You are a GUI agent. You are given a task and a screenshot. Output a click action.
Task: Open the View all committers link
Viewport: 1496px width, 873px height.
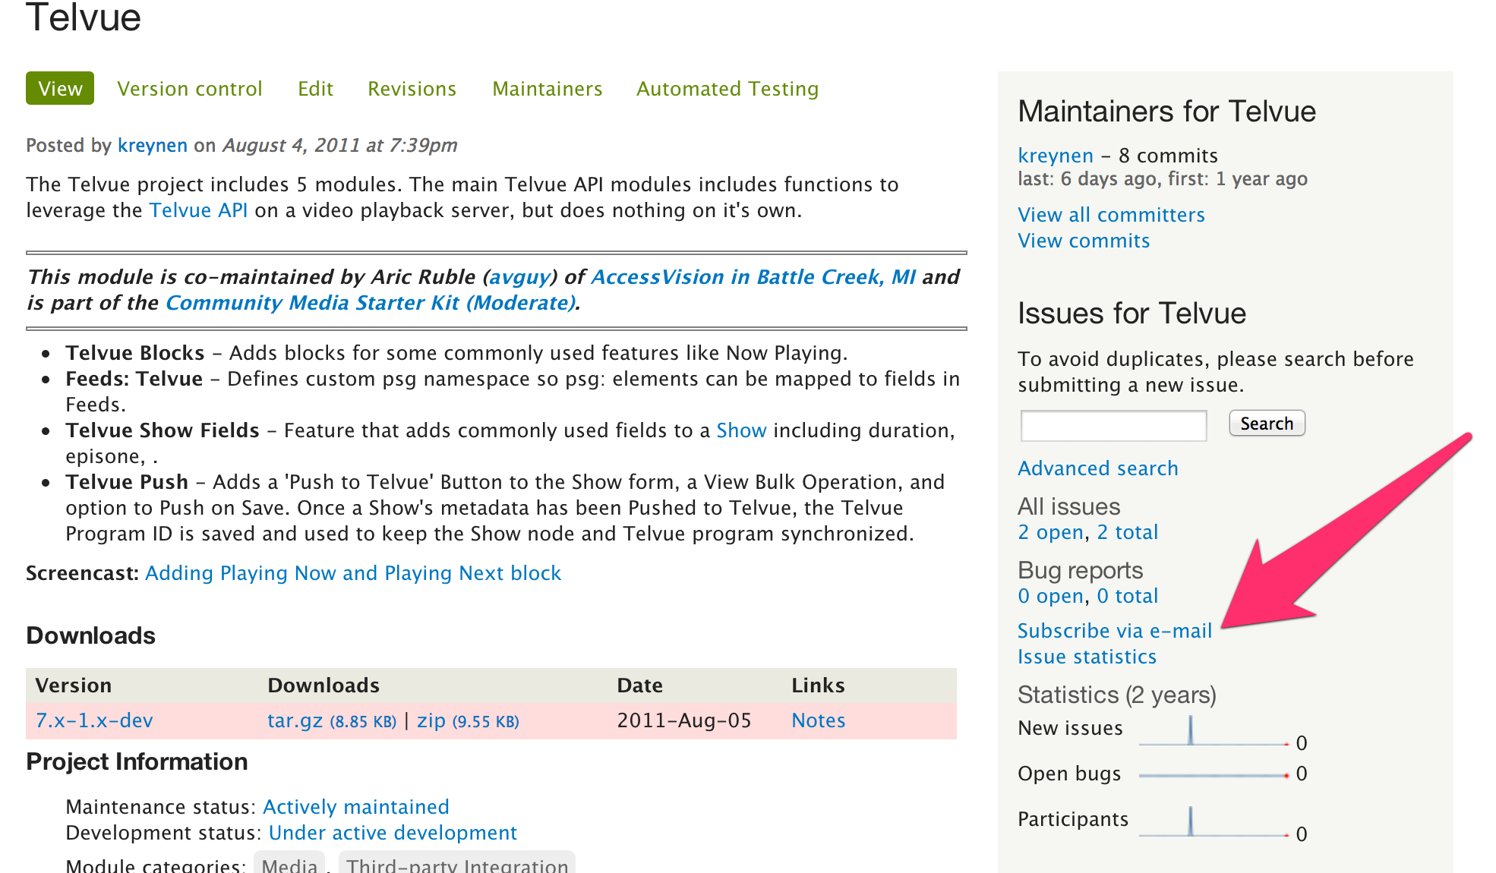click(1111, 215)
